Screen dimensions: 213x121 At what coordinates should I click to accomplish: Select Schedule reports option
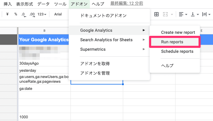[177, 51]
